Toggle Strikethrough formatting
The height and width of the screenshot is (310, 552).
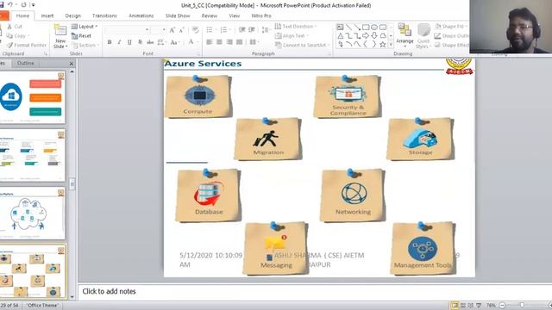tap(150, 42)
